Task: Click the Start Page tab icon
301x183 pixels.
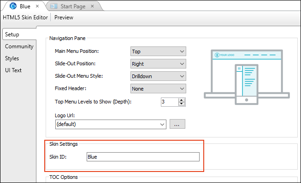Action: (x=54, y=6)
